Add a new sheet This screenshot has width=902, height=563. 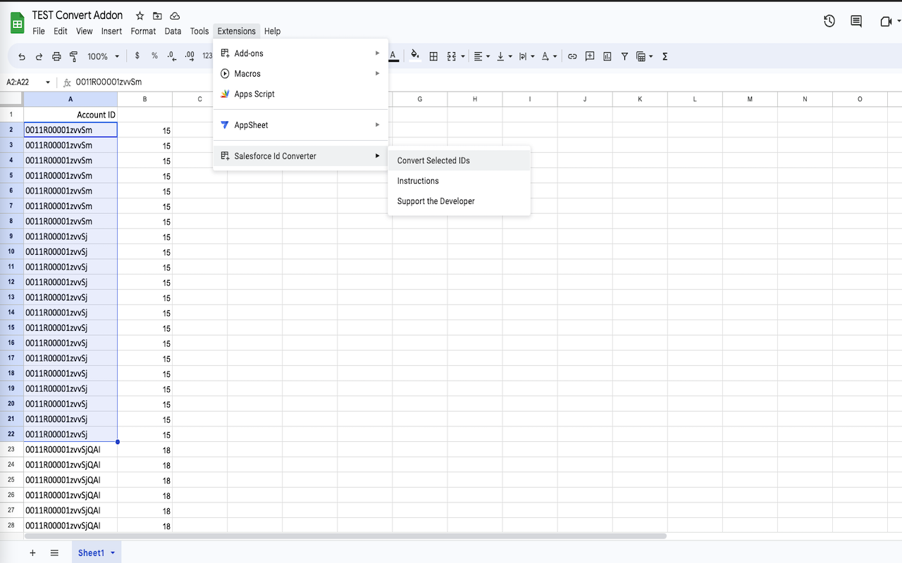pyautogui.click(x=32, y=553)
